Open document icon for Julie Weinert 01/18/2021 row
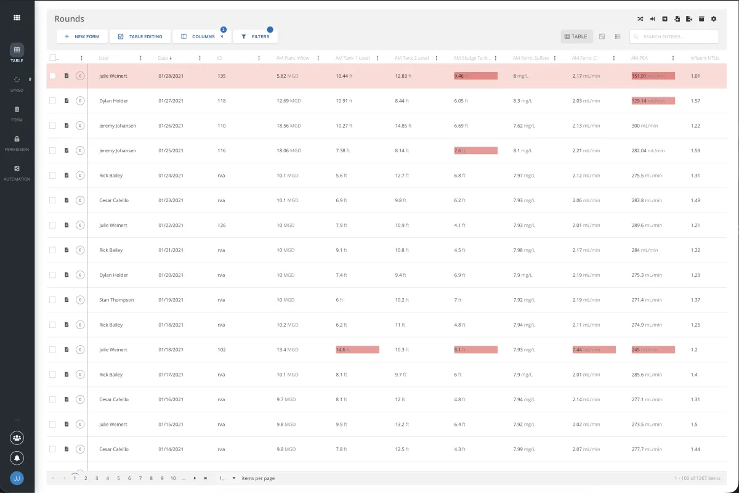 [67, 350]
